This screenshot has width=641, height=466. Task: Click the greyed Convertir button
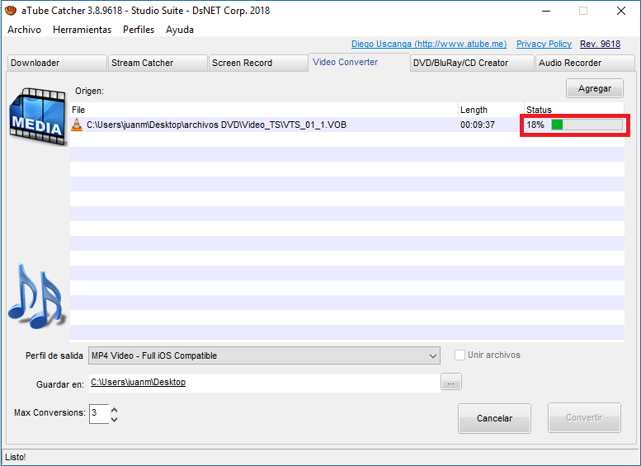coord(584,417)
